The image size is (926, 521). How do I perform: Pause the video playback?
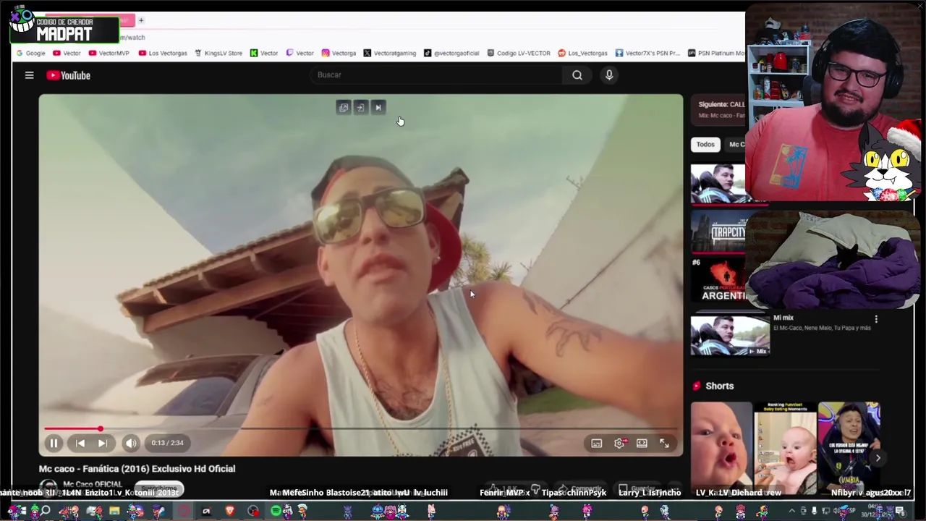[54, 443]
